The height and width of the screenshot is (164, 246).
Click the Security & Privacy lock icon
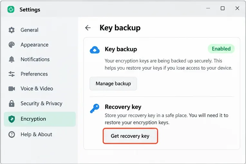12,103
